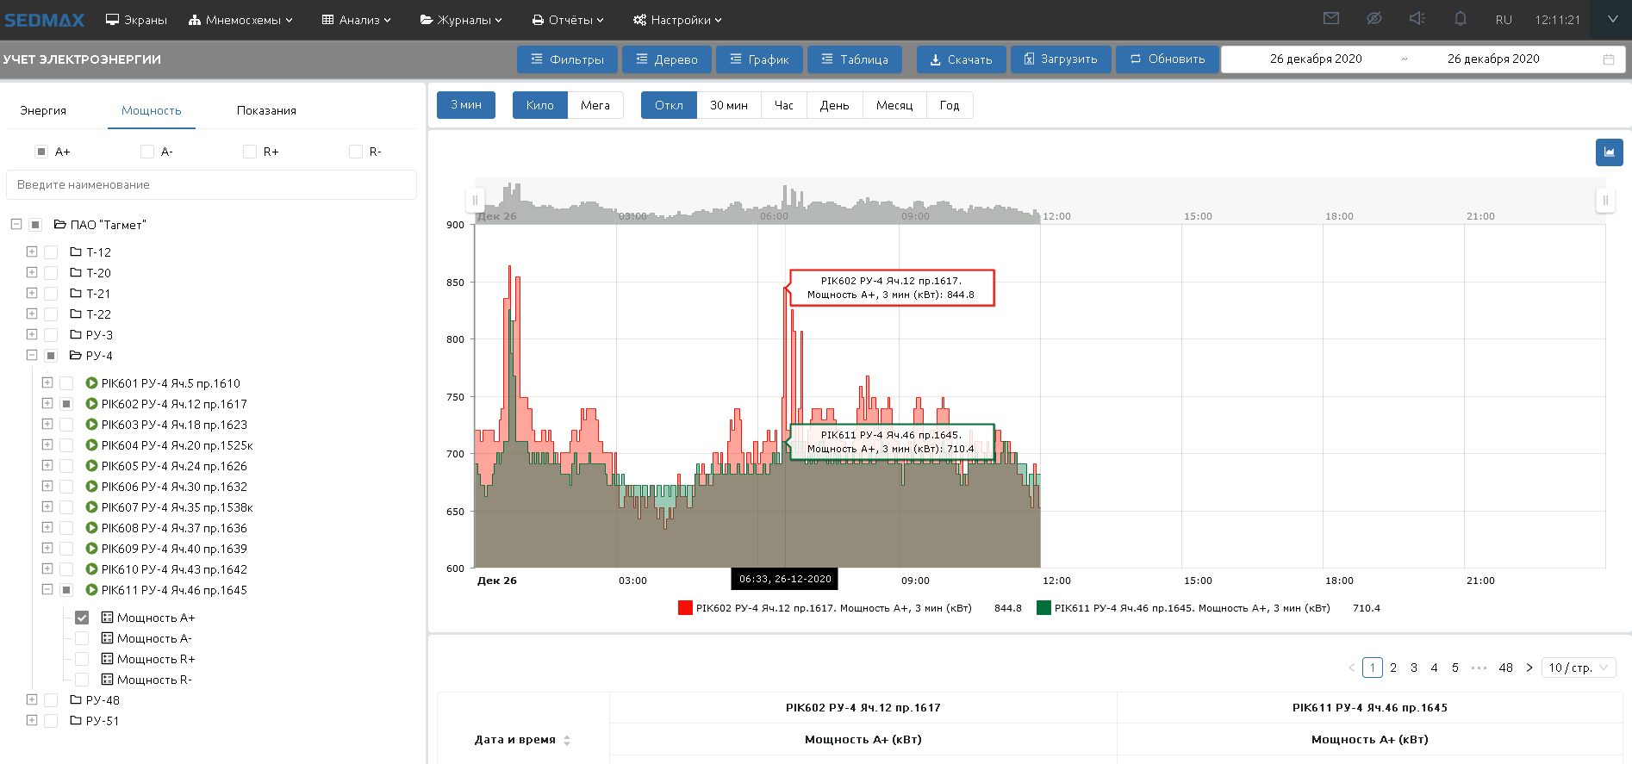Open the notifications bell icon
Screen dimensions: 1632x764
point(1461,19)
